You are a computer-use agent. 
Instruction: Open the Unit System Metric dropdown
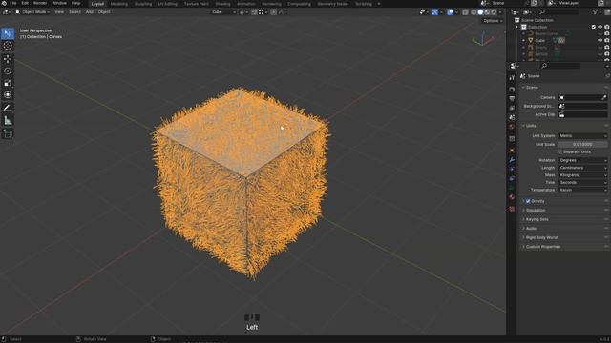click(x=582, y=136)
